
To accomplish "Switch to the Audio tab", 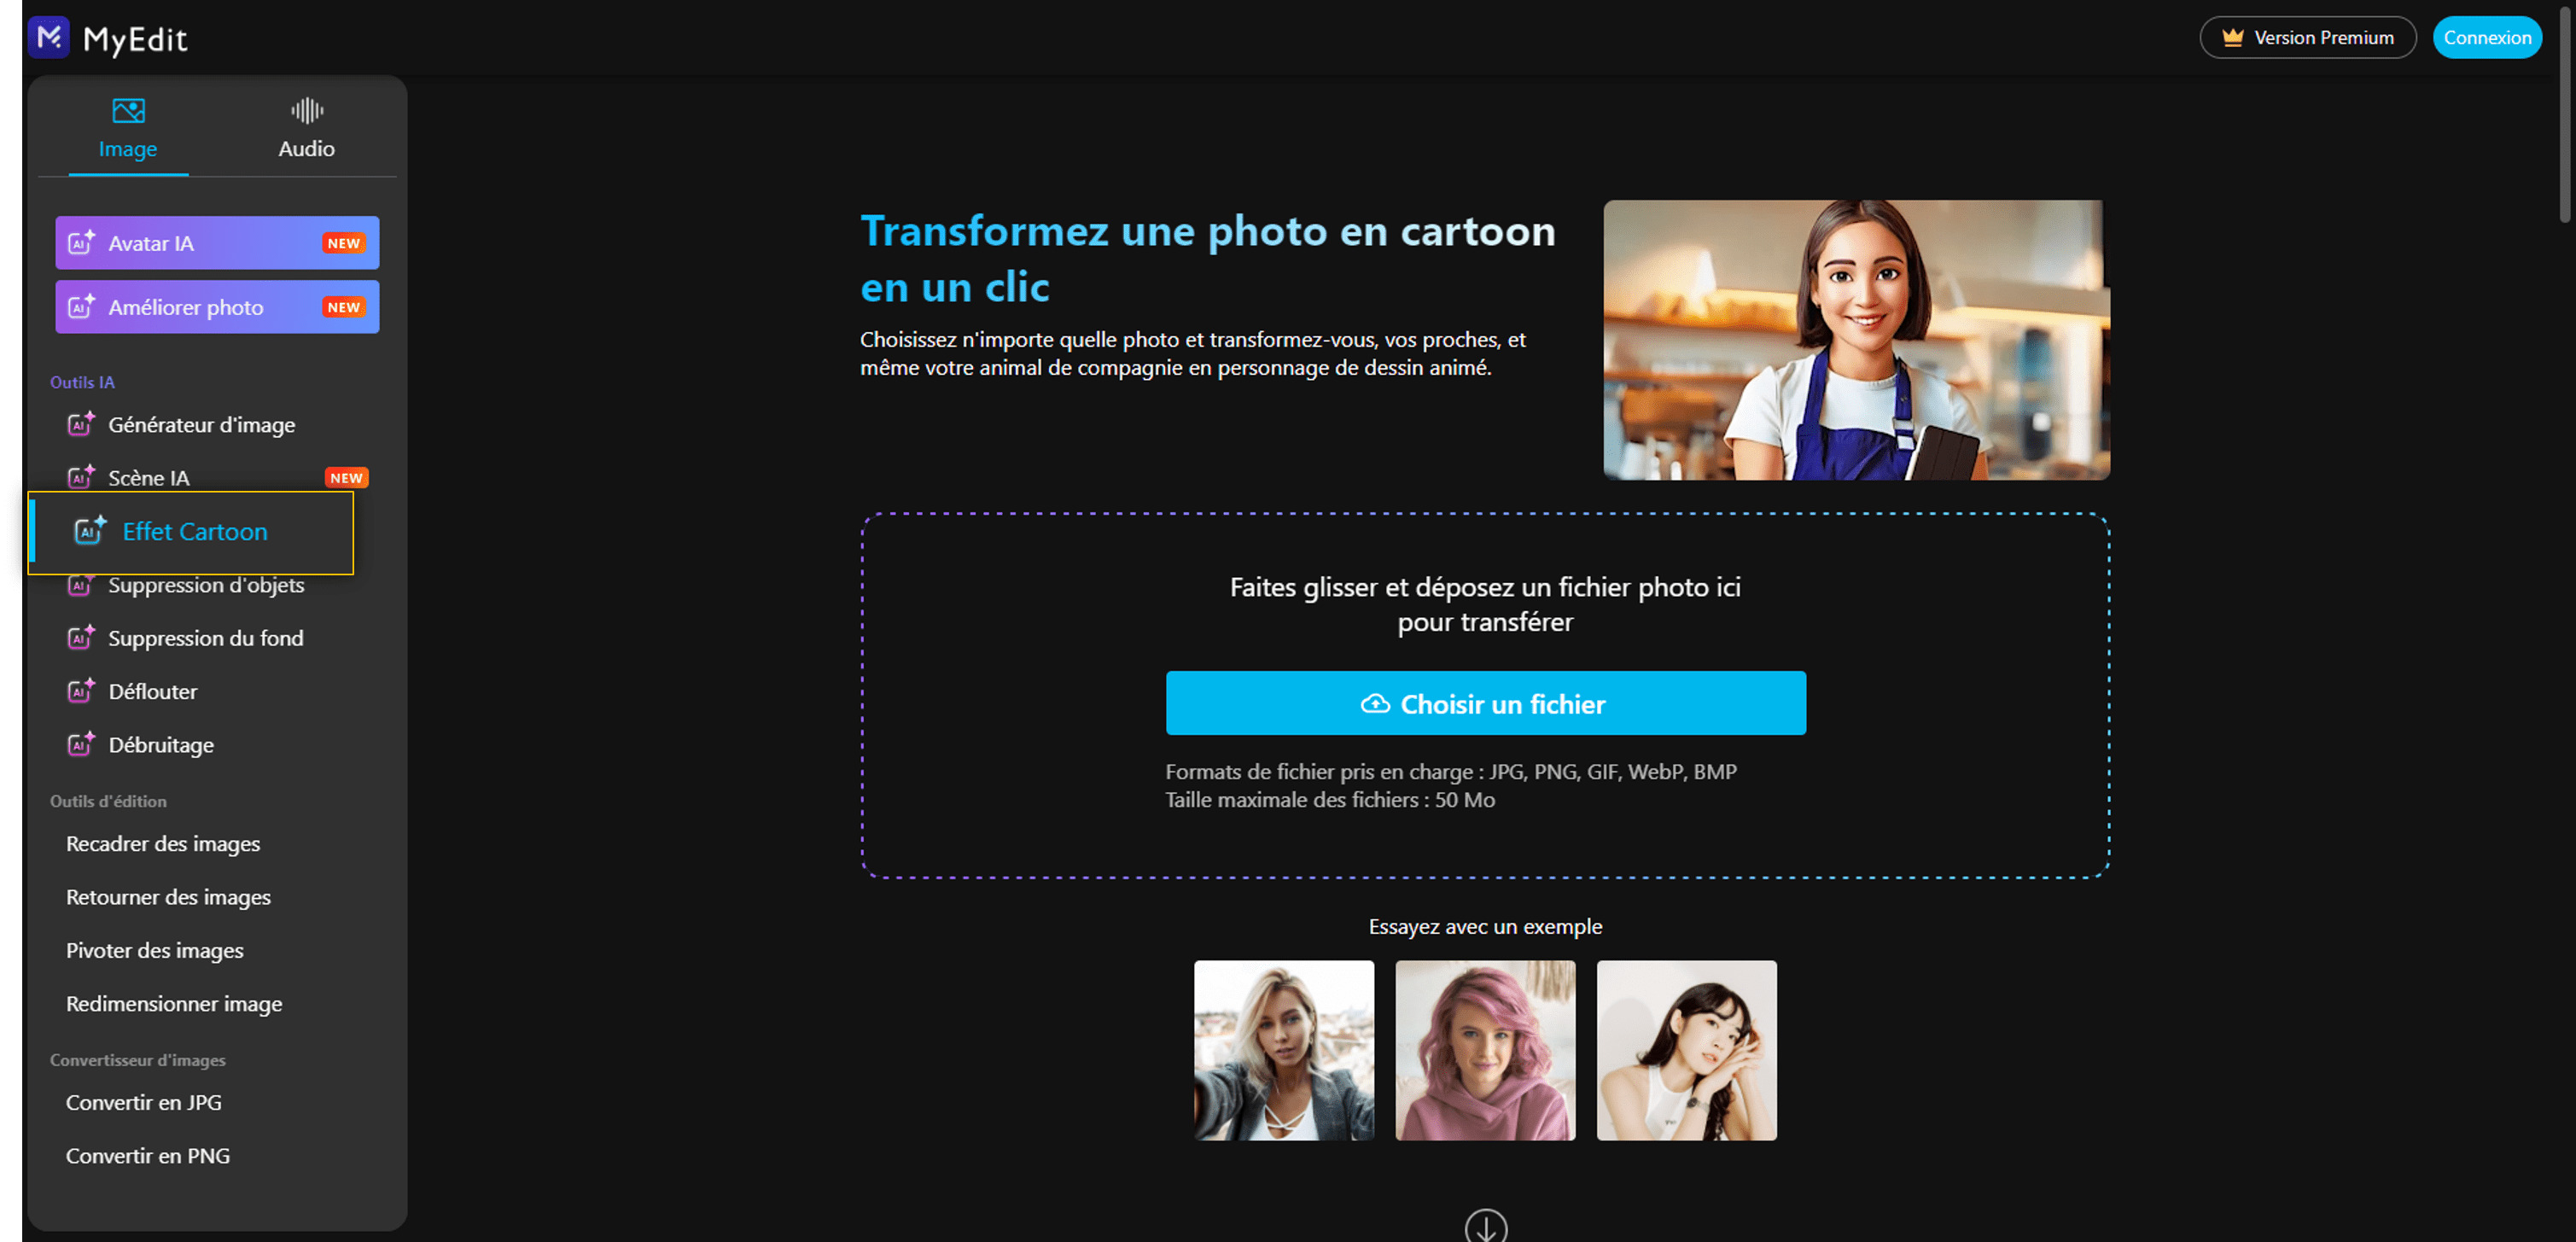I will coord(306,128).
